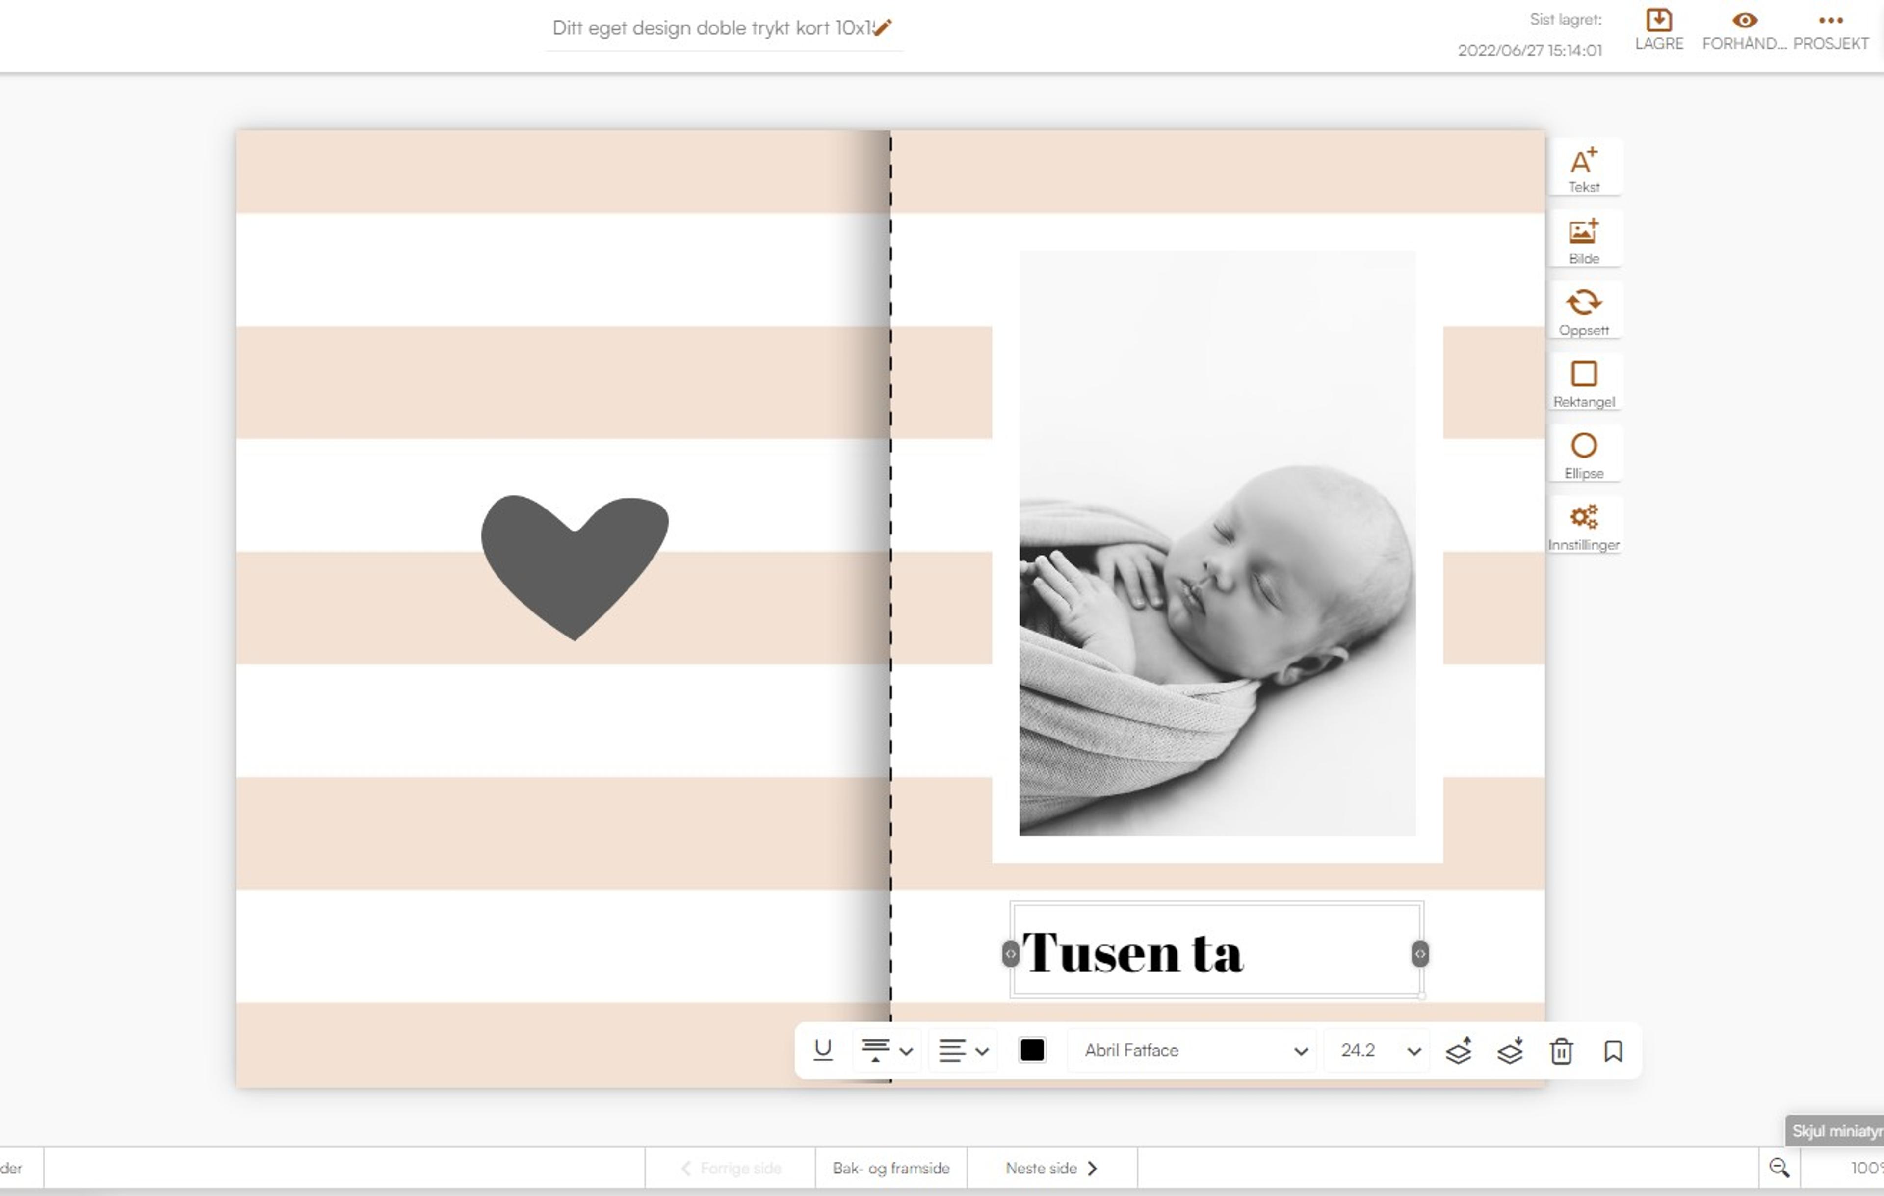
Task: Open the PROSJEKT menu
Action: (1830, 30)
